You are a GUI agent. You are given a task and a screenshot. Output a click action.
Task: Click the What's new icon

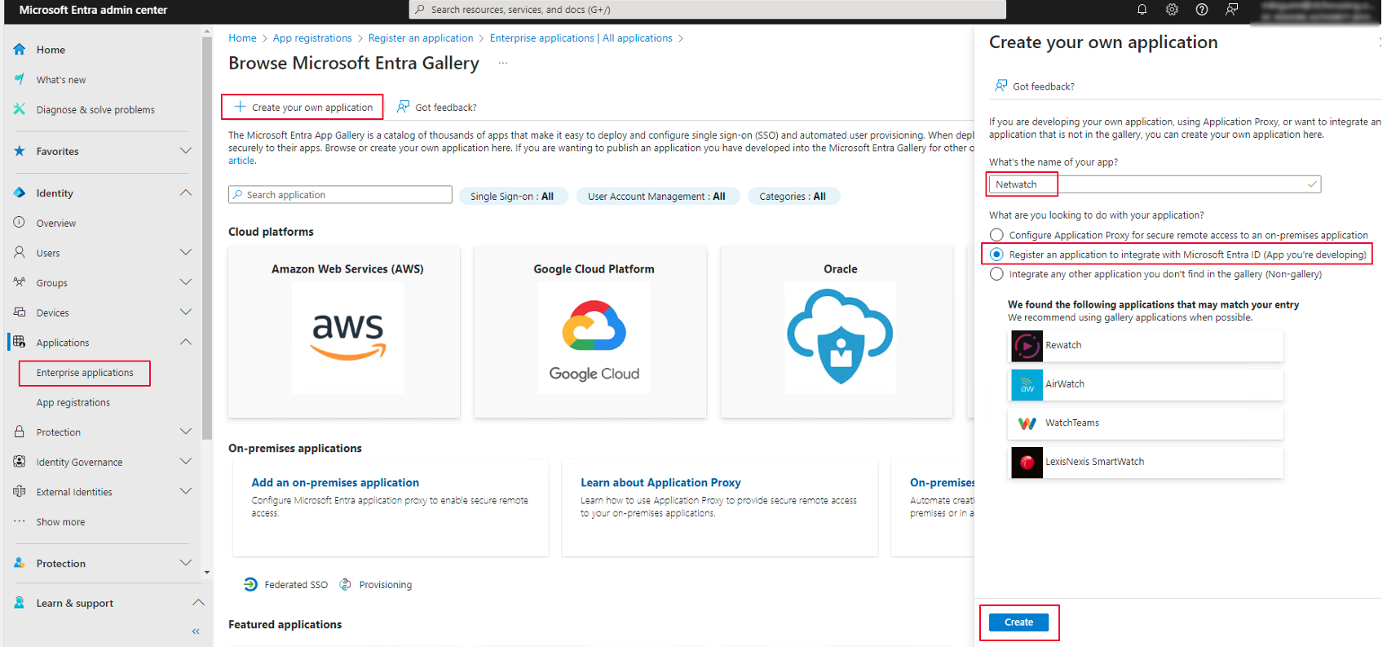[20, 79]
